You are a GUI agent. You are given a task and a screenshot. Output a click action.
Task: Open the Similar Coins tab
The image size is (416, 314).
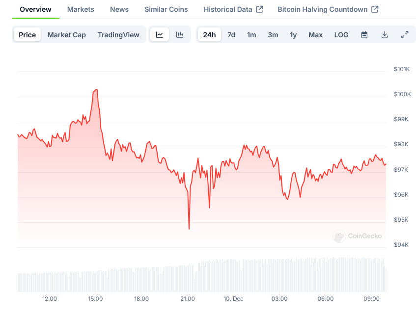pyautogui.click(x=166, y=9)
